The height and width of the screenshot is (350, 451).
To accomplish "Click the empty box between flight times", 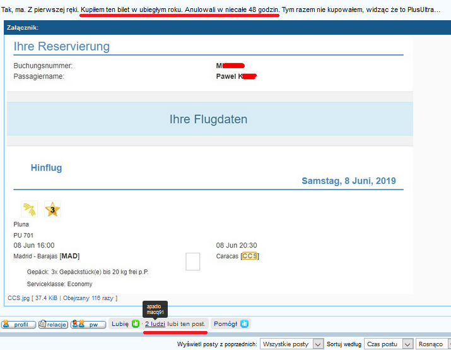I will (x=193, y=262).
